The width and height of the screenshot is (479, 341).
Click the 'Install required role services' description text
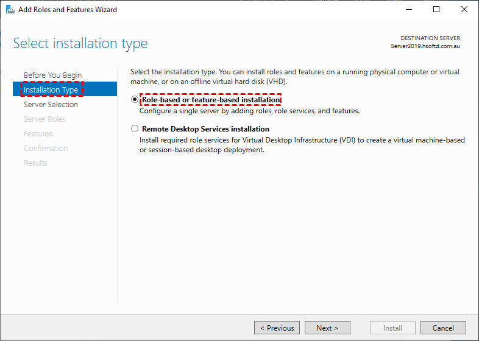302,145
